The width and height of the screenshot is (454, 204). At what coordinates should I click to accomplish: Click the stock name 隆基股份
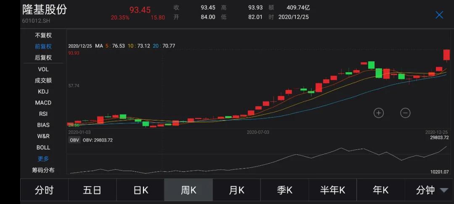45,10
